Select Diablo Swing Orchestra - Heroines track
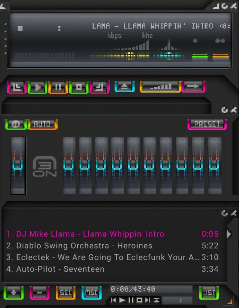This screenshot has height=308, width=239. click(x=112, y=246)
